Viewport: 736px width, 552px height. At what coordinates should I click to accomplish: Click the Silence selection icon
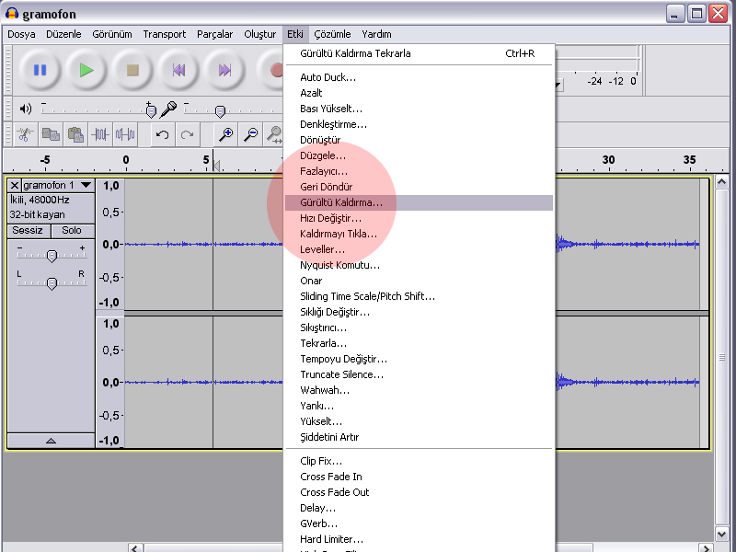pyautogui.click(x=125, y=134)
